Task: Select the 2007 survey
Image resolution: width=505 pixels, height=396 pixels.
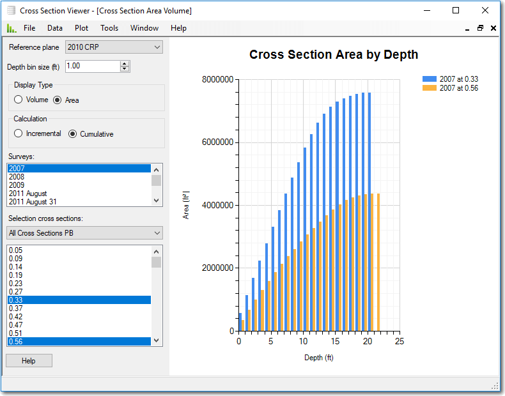Action: (79, 168)
